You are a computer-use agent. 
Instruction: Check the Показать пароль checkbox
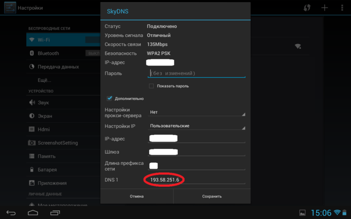151,86
